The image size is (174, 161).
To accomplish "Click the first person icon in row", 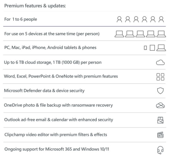I will [x=119, y=19].
